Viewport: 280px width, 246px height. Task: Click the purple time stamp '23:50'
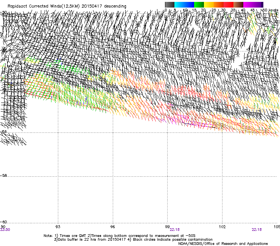[5, 230]
